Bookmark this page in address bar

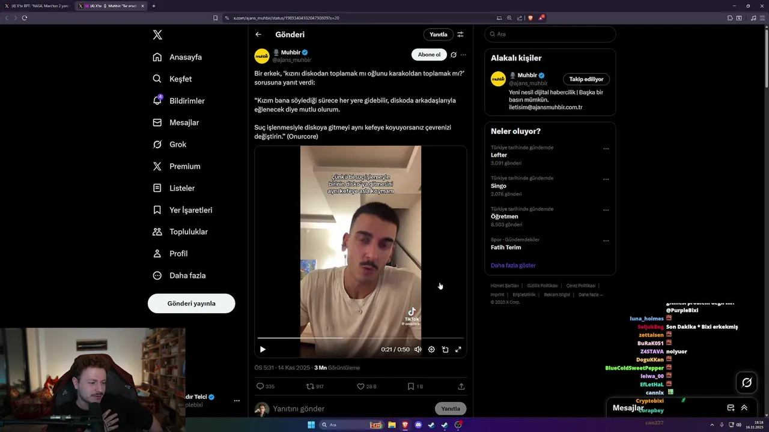[x=216, y=18]
